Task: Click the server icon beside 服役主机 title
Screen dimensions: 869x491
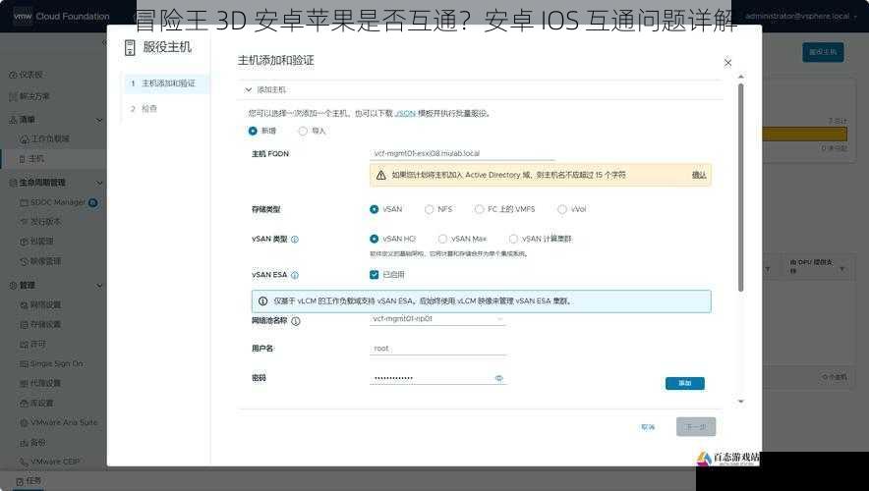Action: point(130,47)
